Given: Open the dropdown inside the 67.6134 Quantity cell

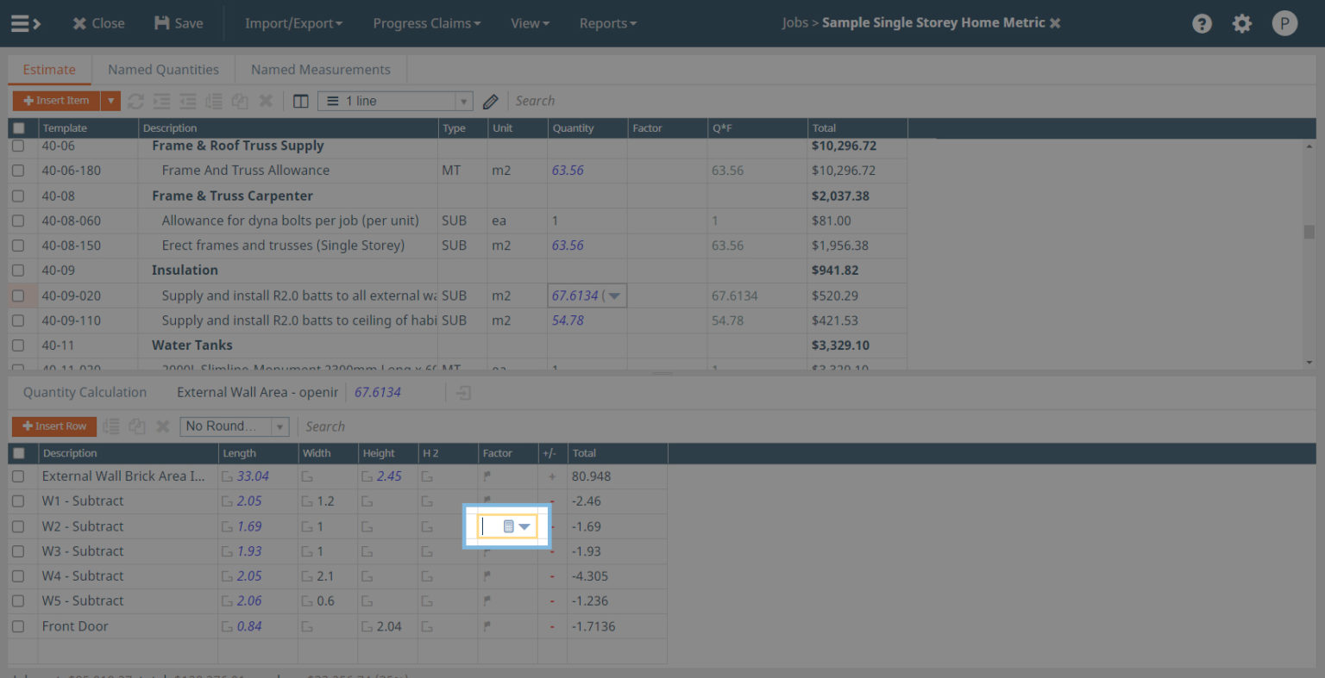Looking at the screenshot, I should [x=612, y=295].
